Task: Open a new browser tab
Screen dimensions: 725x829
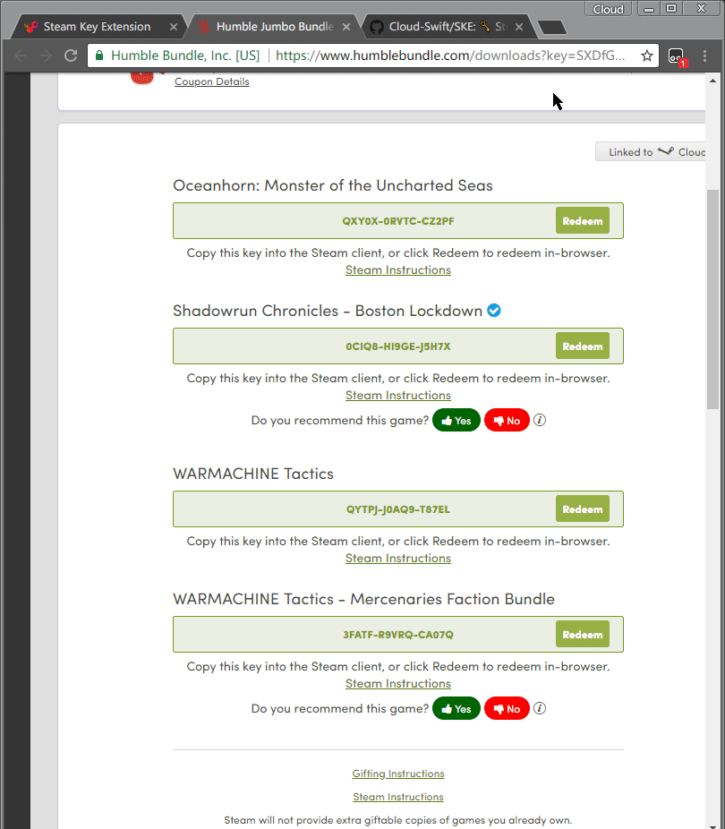Action: [552, 27]
